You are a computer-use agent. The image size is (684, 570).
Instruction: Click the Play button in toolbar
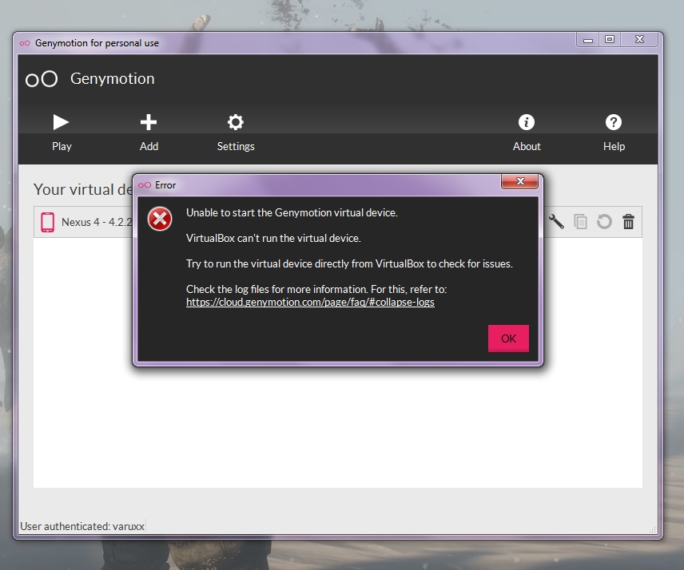62,132
